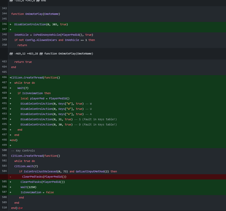
Task: Click the 'Wait(1250)' added line
Action: click(x=28, y=187)
